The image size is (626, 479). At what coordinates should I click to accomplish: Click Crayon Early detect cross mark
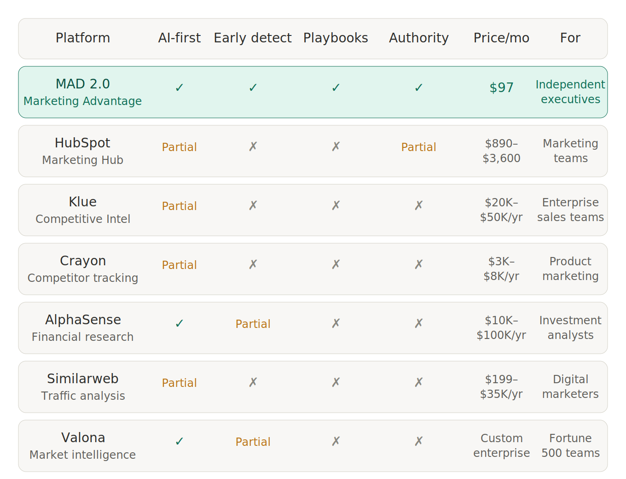pyautogui.click(x=253, y=264)
